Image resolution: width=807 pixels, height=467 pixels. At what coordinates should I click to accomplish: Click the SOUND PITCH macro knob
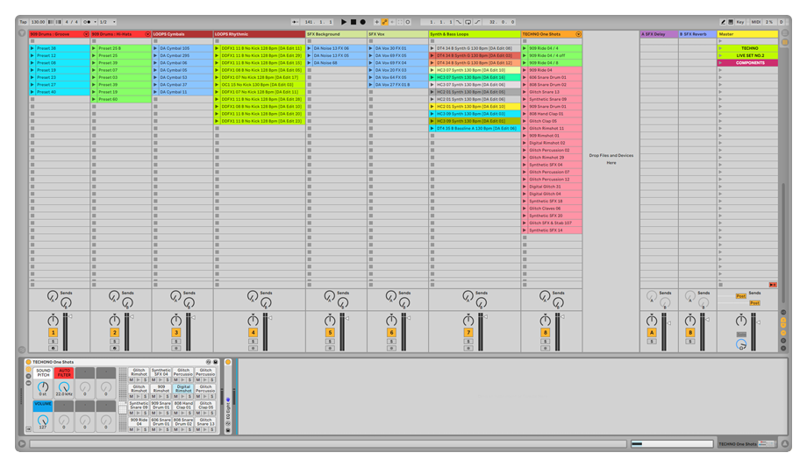point(43,386)
